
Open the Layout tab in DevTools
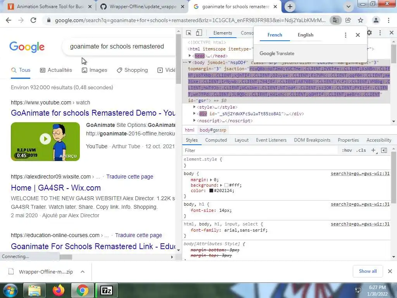click(242, 140)
